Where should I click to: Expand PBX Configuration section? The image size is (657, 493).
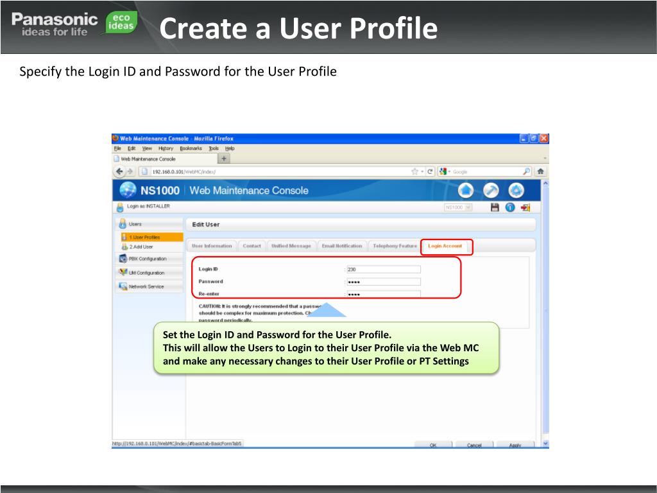[x=149, y=259]
